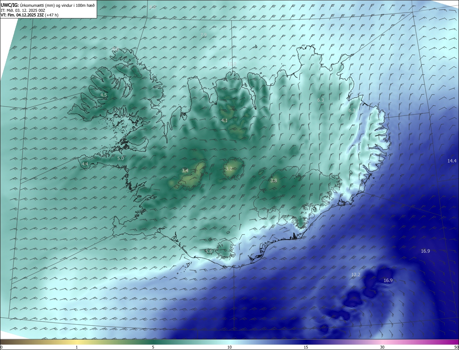This screenshot has width=459, height=350.
Task: Select the 'VT: Fim. 04.12.2025 23Z (+47 h)' line
Action: 30,15
